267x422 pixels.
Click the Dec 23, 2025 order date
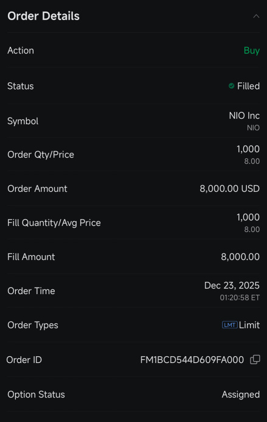(232, 285)
